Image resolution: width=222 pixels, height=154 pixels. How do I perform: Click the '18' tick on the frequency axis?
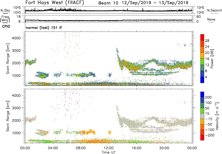(19, 17)
